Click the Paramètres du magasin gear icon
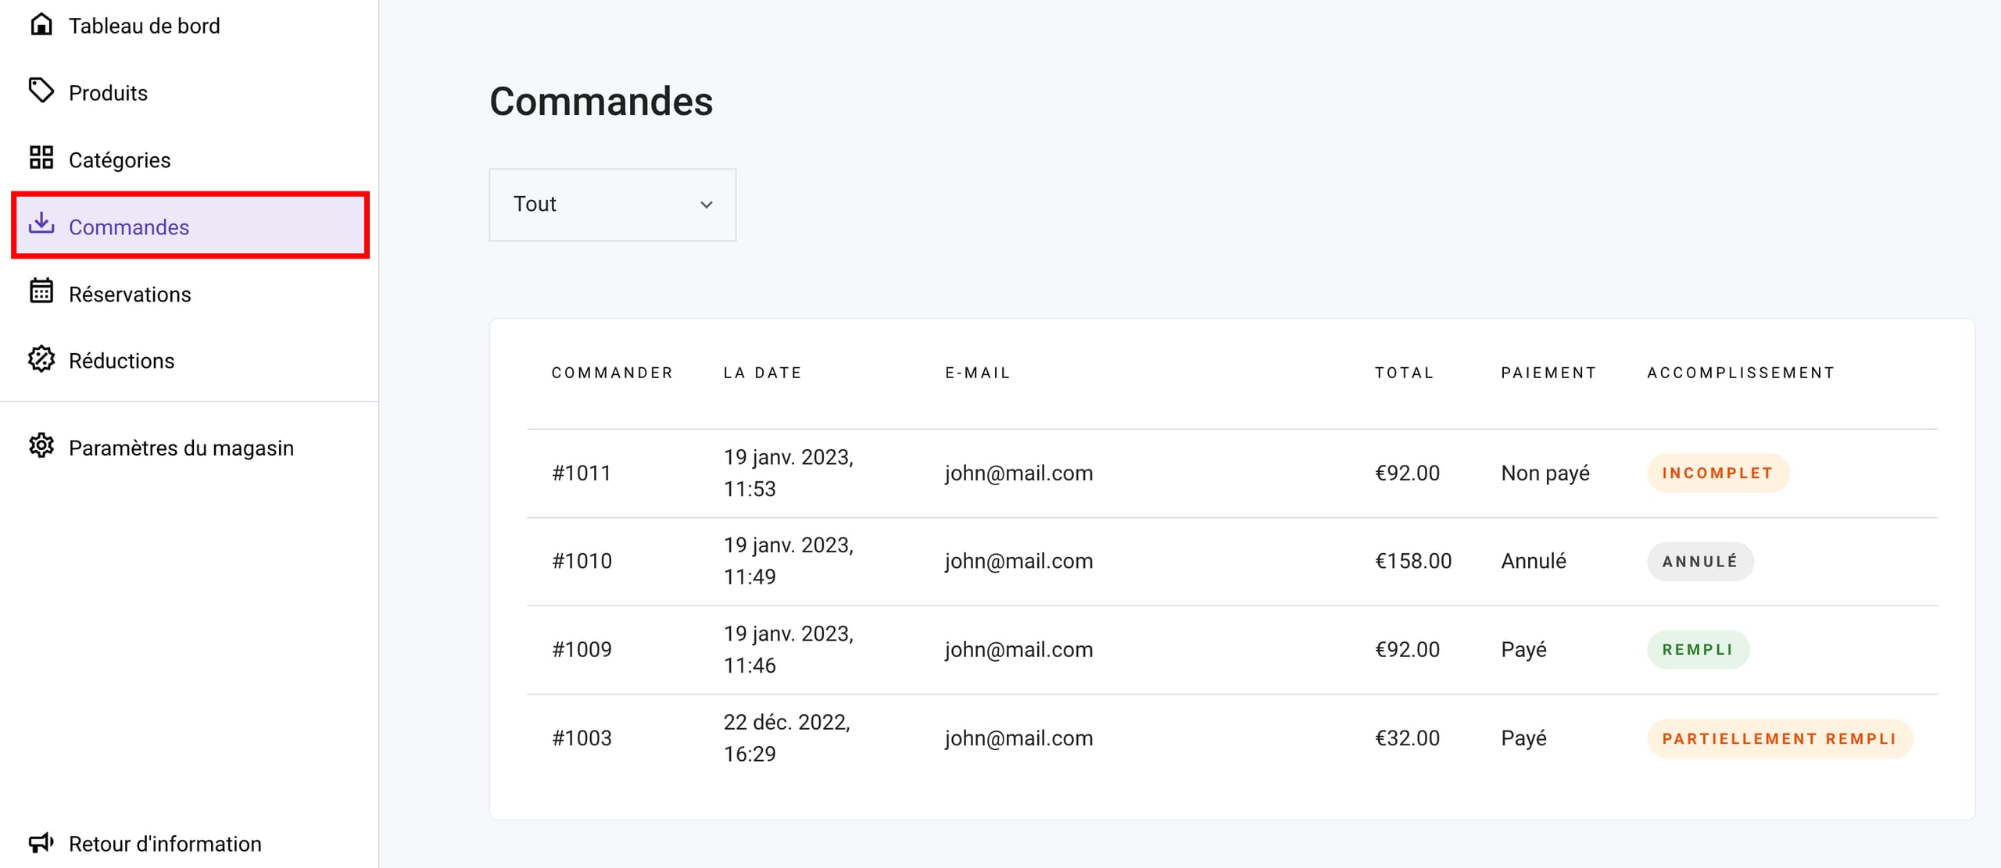This screenshot has width=2001, height=868. (41, 445)
